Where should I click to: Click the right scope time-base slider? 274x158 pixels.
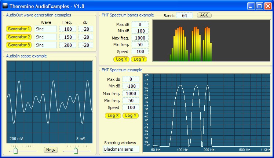(x=76, y=150)
